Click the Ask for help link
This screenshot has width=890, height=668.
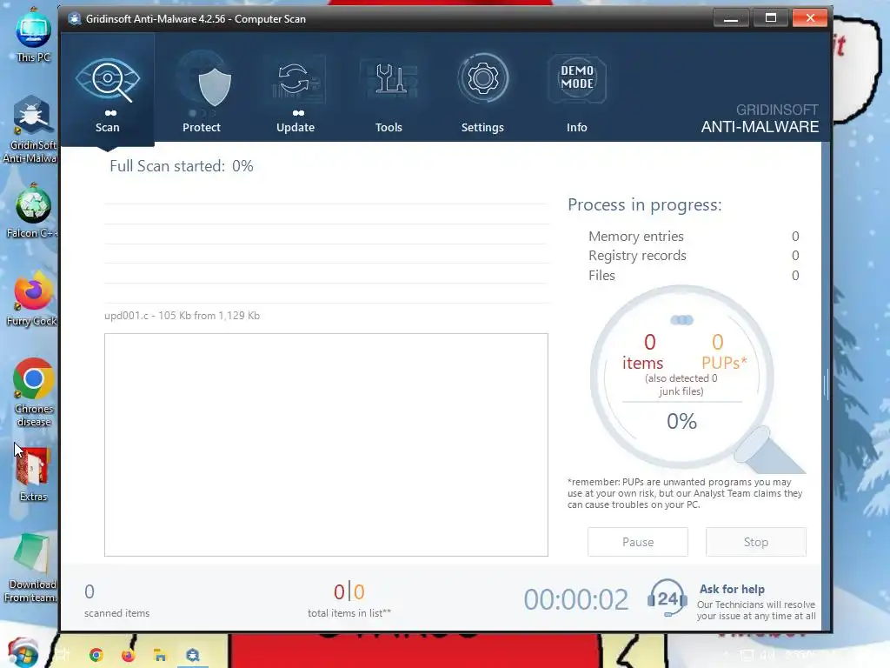pyautogui.click(x=732, y=589)
